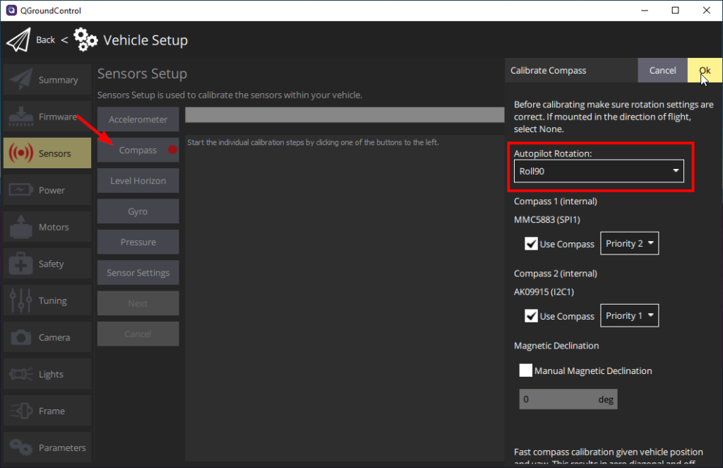Click the Vehicle Setup gears icon
723x468 pixels.
click(85, 40)
